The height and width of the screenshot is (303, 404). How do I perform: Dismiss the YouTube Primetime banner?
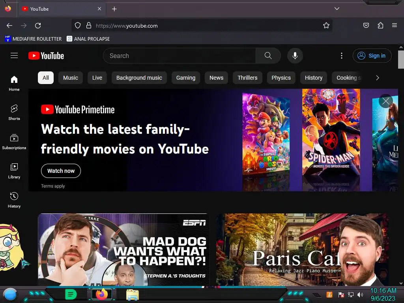point(386,101)
